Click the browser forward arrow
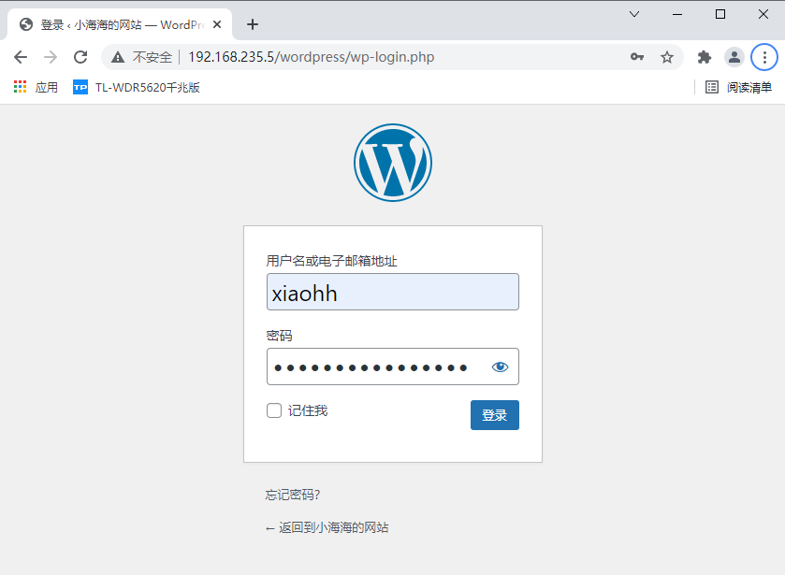This screenshot has height=575, width=785. (x=51, y=57)
